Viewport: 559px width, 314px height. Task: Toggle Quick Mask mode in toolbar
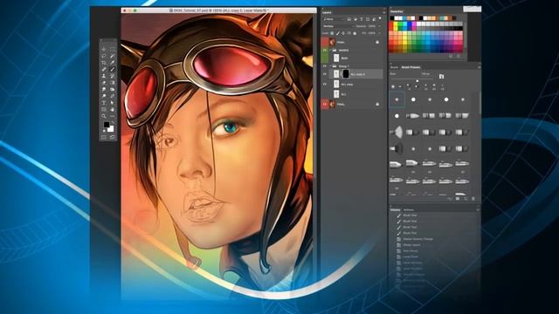point(104,137)
